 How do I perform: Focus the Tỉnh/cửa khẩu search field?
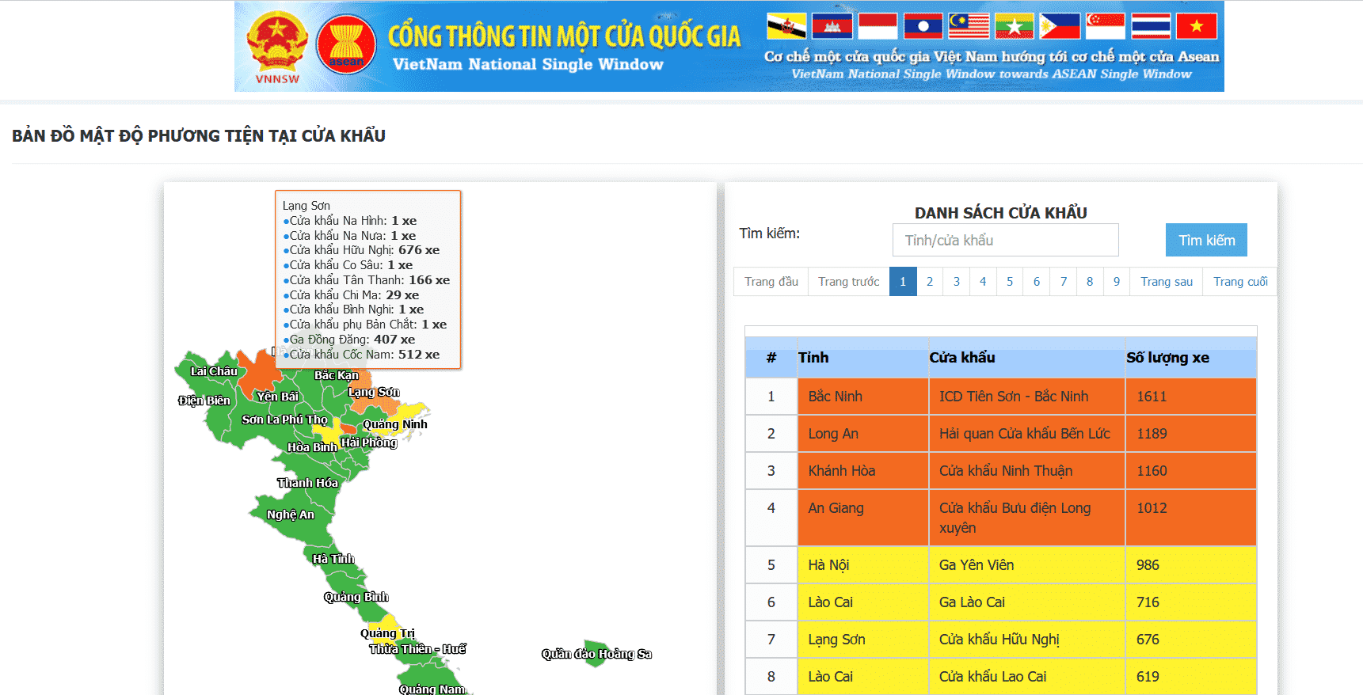[1004, 240]
